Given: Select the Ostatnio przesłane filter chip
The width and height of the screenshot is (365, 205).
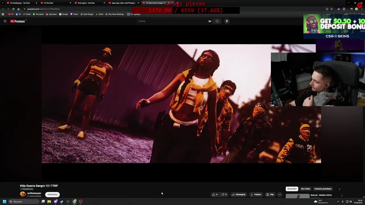Looking at the screenshot, I should click(323, 189).
